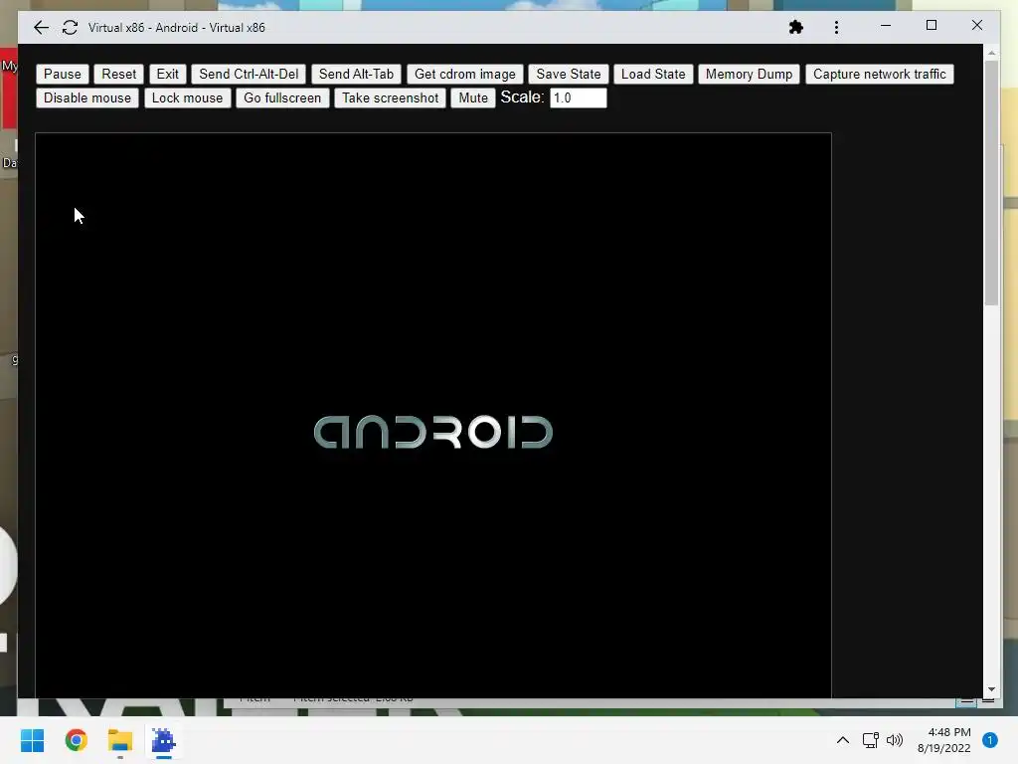Send Alt-Tab to the emulator
This screenshot has height=764, width=1018.
pyautogui.click(x=357, y=74)
